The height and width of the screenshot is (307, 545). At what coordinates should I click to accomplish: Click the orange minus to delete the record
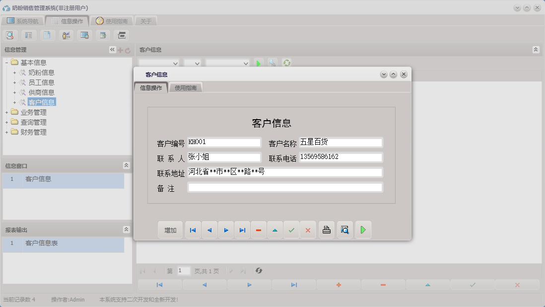pos(259,230)
